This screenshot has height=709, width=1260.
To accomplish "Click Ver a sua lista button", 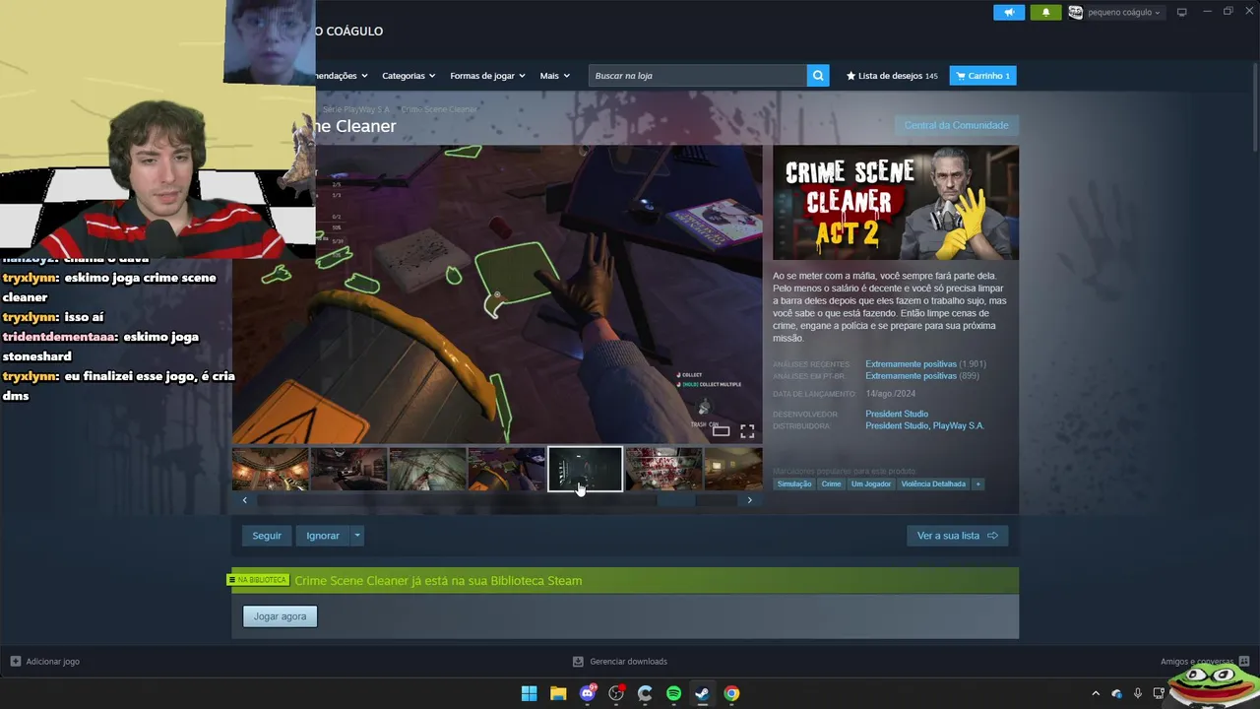I will (x=957, y=536).
